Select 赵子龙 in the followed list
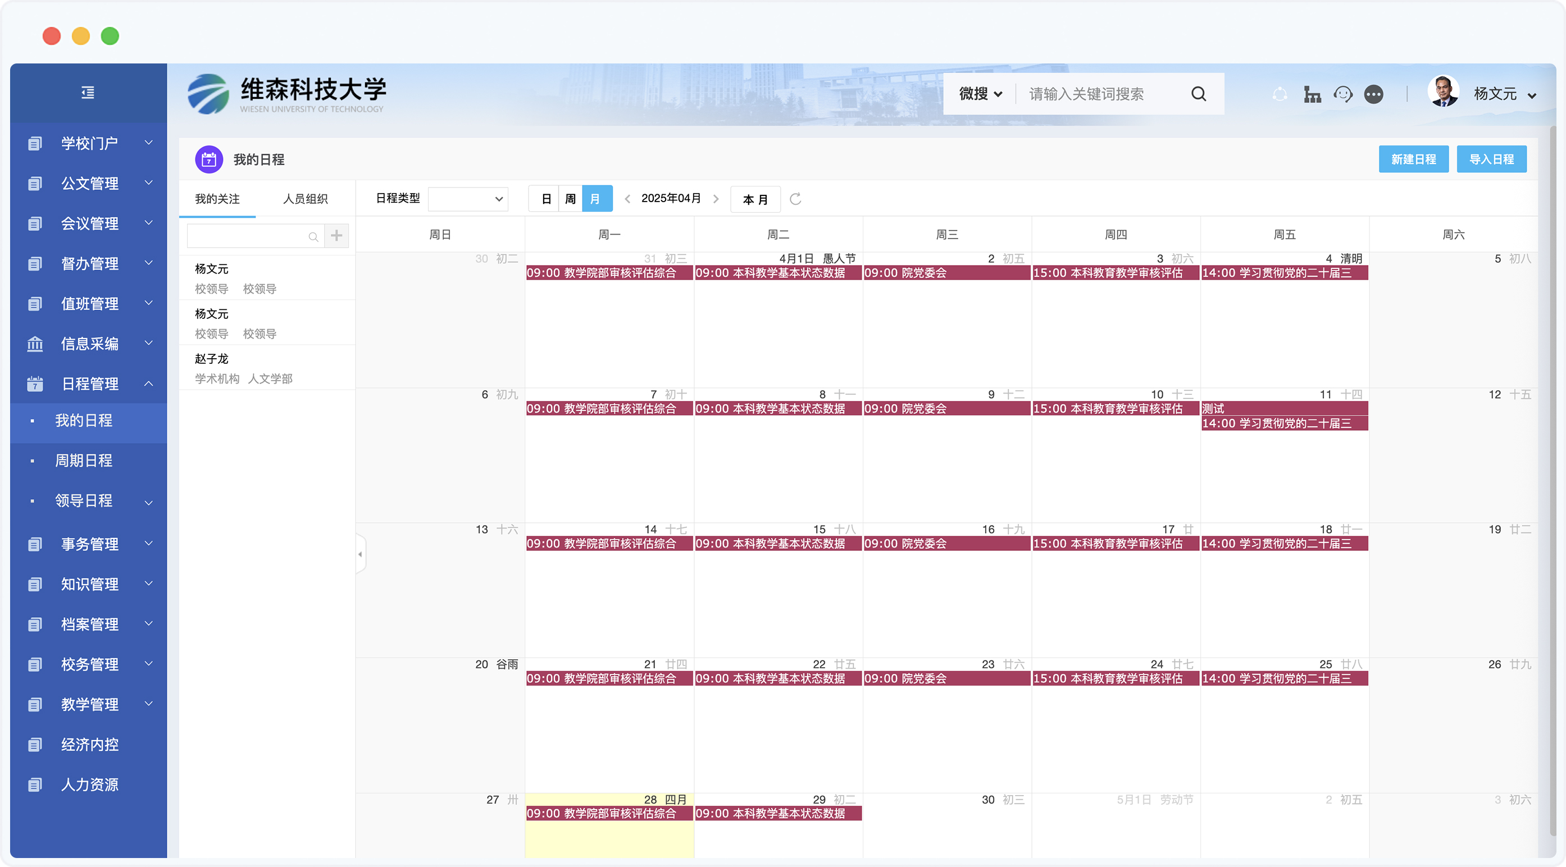Image resolution: width=1566 pixels, height=867 pixels. 267,368
